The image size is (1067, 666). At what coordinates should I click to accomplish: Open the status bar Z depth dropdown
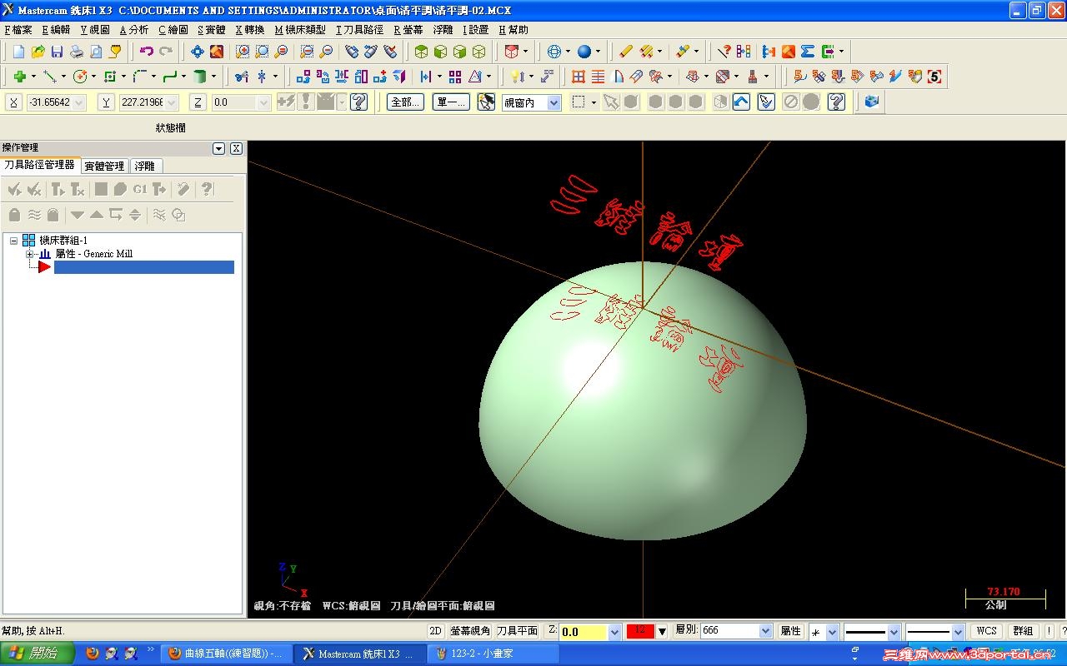point(615,632)
